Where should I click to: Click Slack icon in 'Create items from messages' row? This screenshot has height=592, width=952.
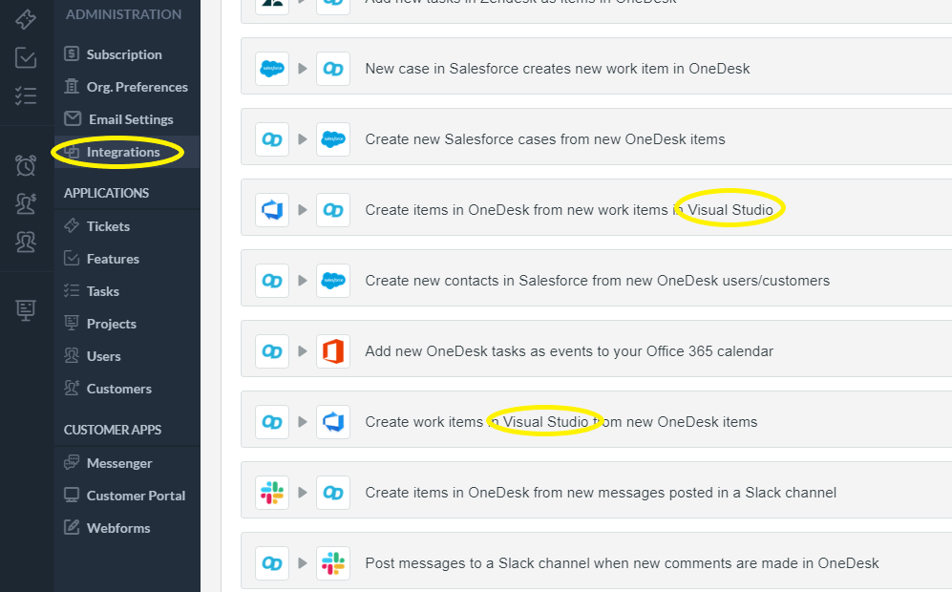tap(272, 493)
